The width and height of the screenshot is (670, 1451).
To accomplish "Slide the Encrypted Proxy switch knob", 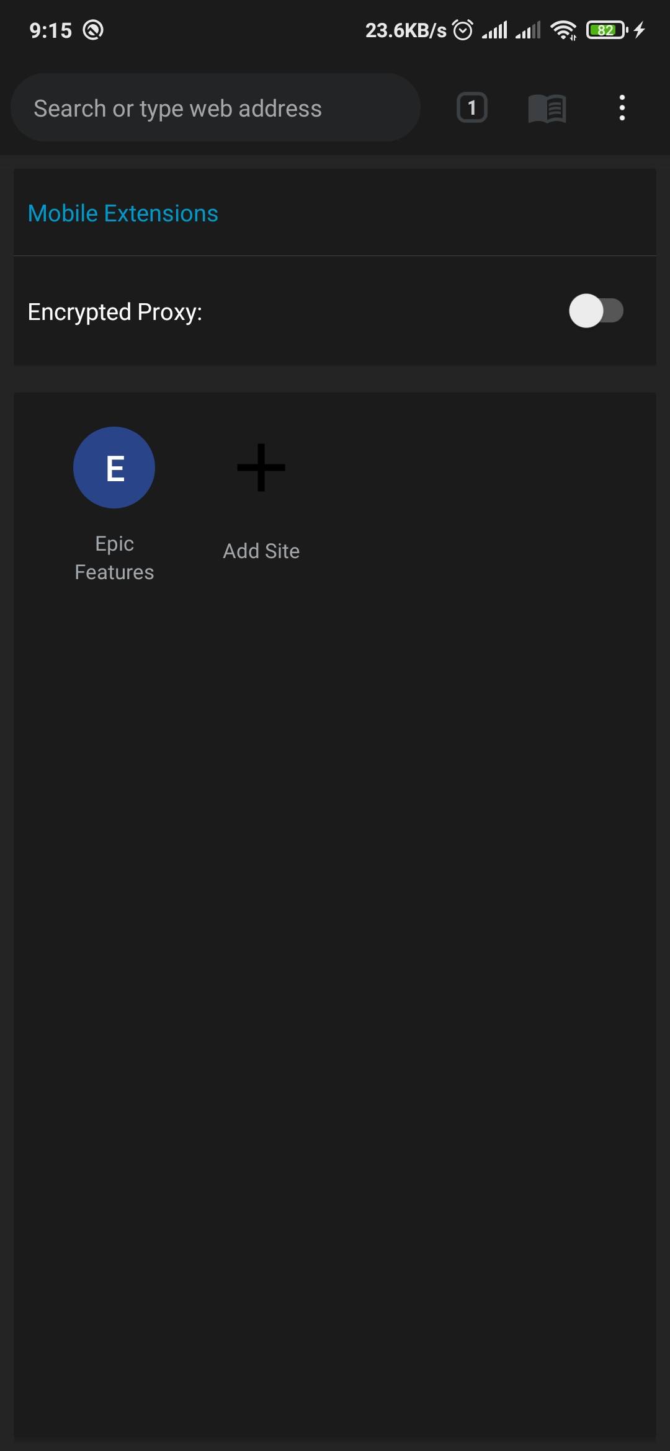I will coord(586,312).
